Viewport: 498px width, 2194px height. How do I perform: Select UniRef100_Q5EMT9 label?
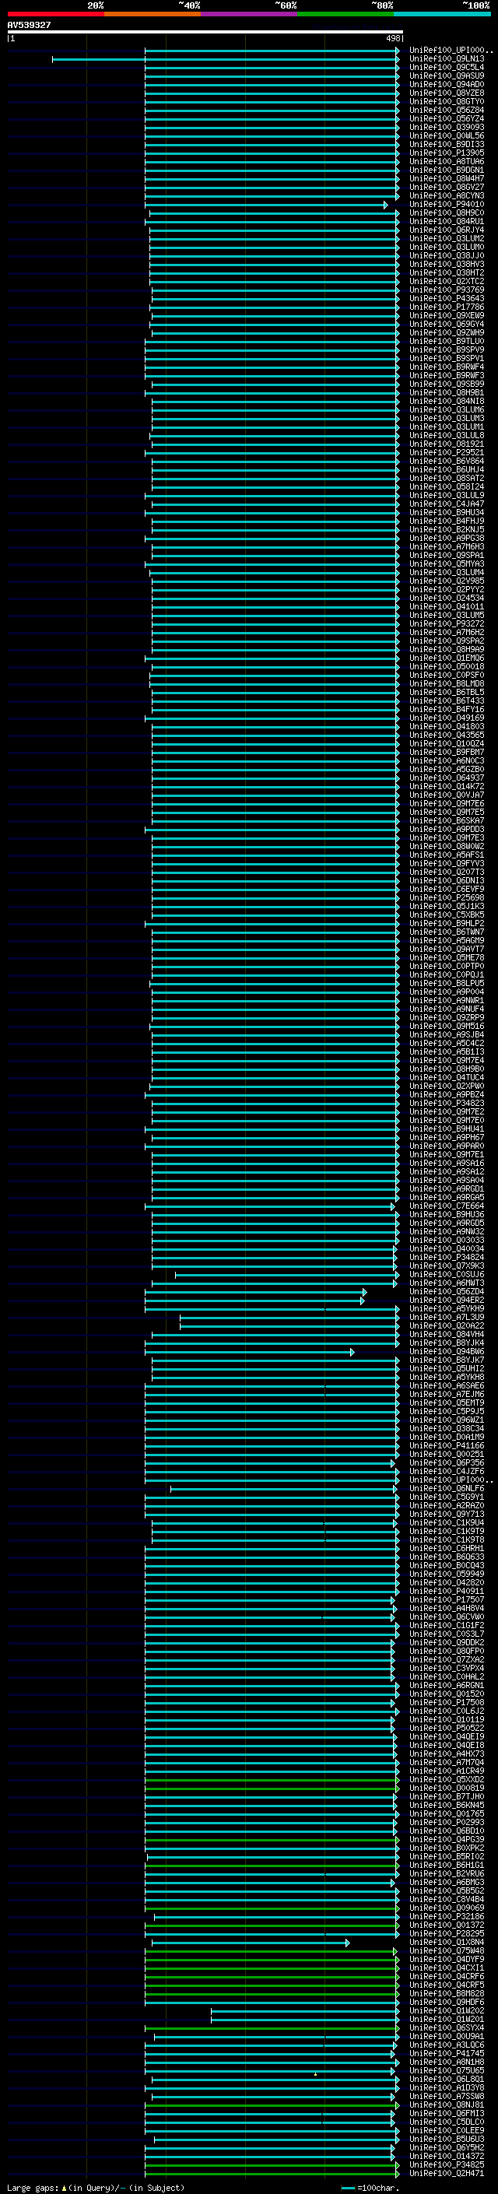447,1403
